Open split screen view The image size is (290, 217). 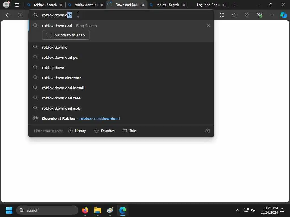[222, 15]
